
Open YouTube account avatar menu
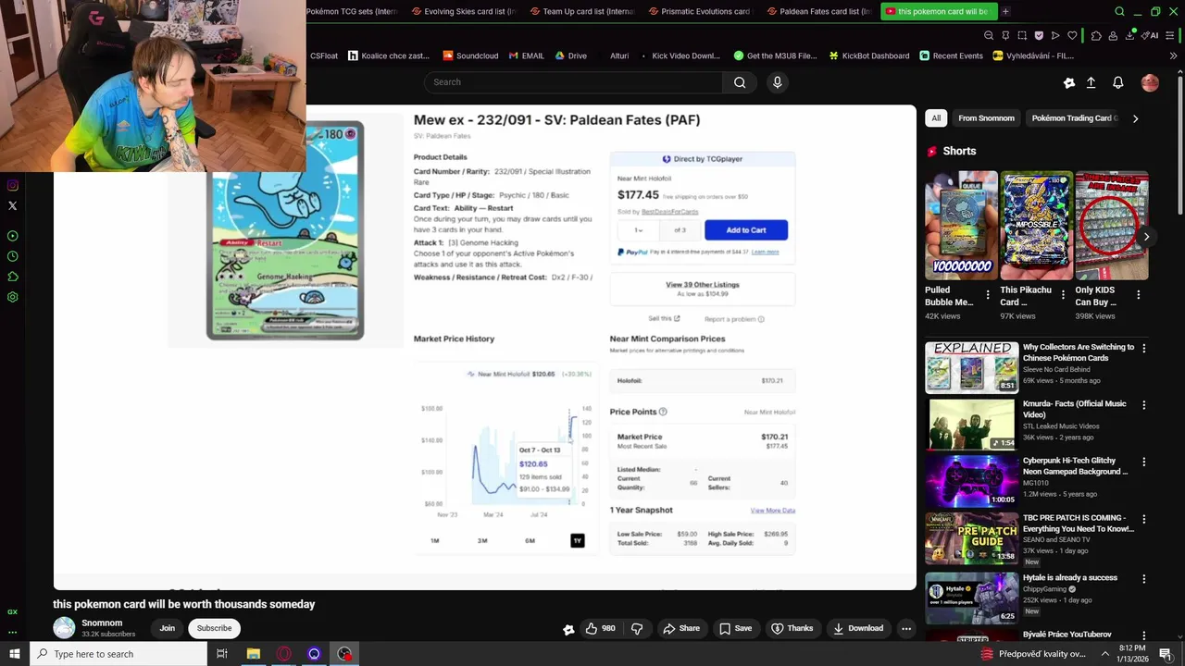[1150, 82]
